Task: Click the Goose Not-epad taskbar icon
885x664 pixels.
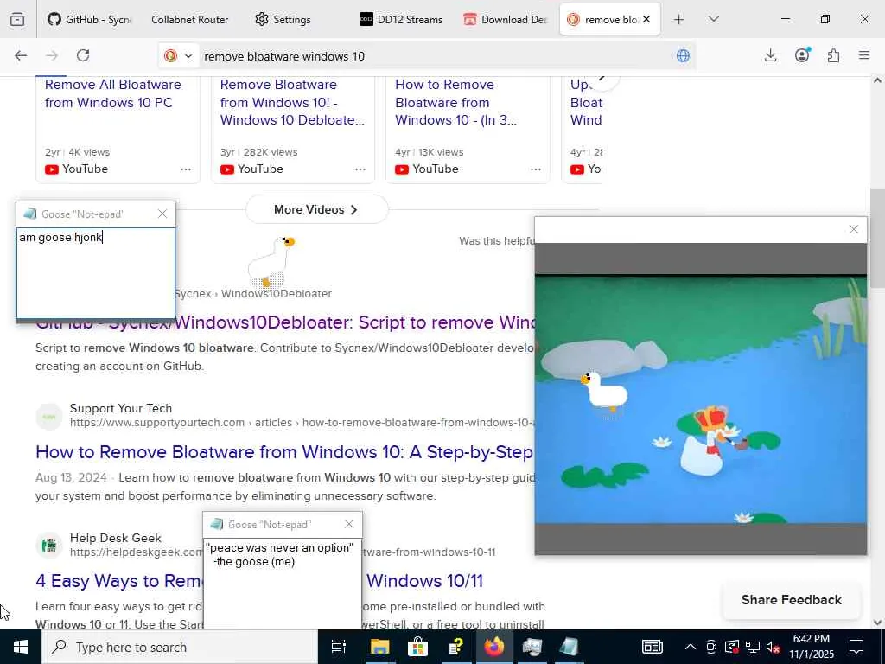Action: pos(569,647)
